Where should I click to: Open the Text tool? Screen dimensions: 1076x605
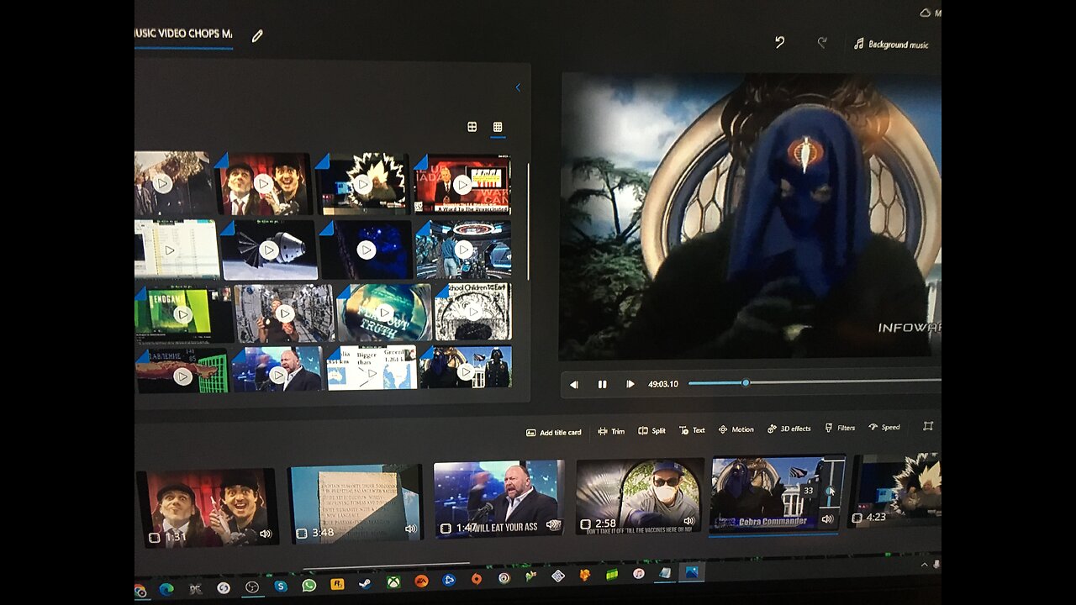pyautogui.click(x=692, y=430)
